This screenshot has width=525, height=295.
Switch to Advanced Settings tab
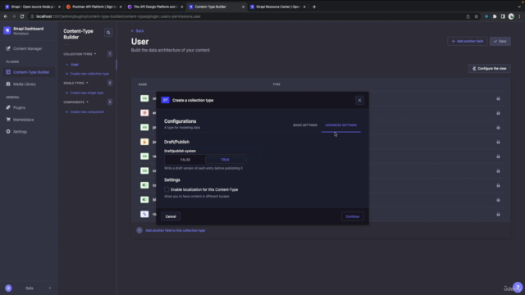pyautogui.click(x=341, y=125)
